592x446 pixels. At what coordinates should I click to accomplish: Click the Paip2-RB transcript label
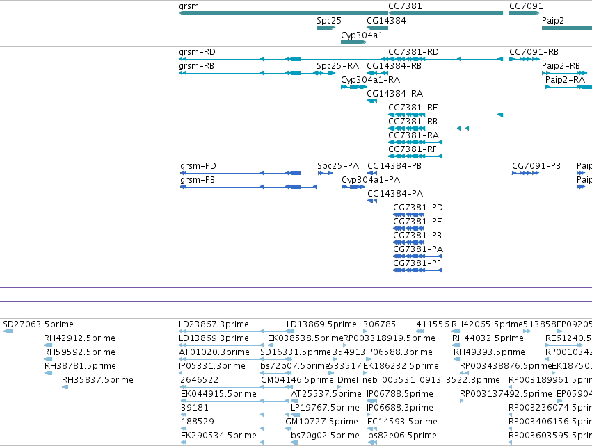(x=561, y=66)
